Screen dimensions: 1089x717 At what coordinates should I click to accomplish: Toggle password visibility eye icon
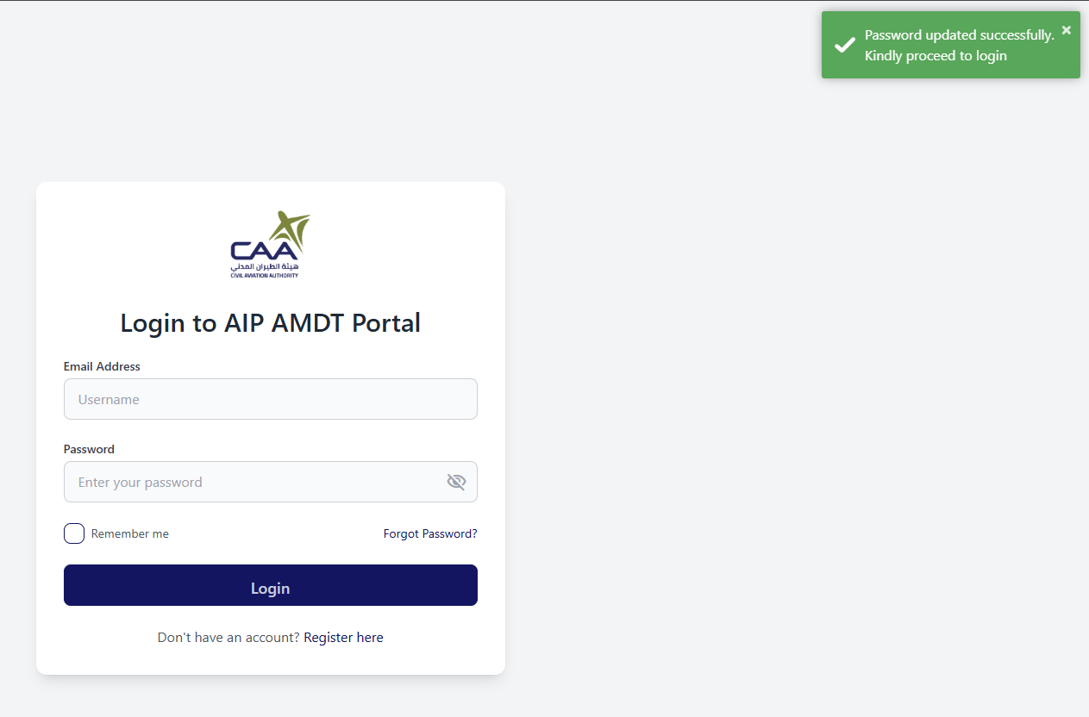tap(456, 482)
